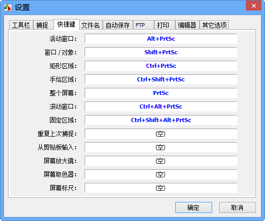Click the 矩形区域 Ctrl+PrtSc hotkey field
265x221 pixels.
(x=161, y=66)
